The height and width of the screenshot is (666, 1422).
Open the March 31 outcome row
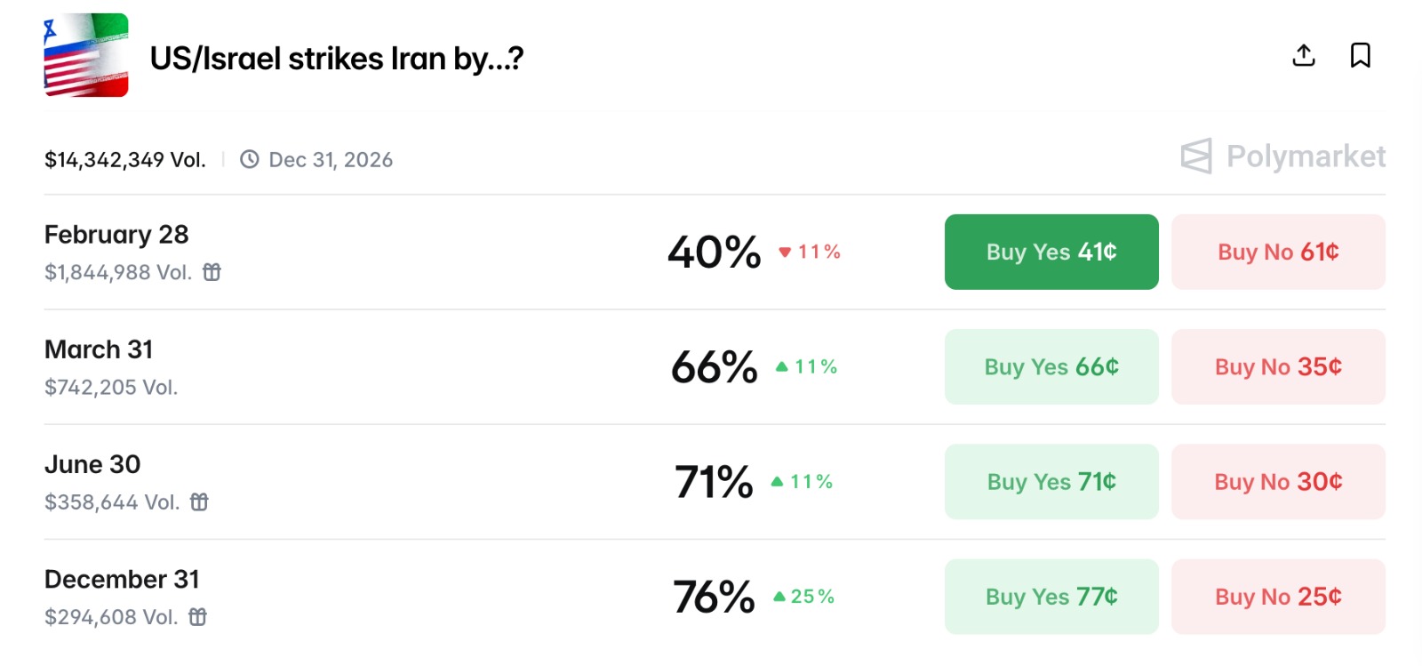99,349
